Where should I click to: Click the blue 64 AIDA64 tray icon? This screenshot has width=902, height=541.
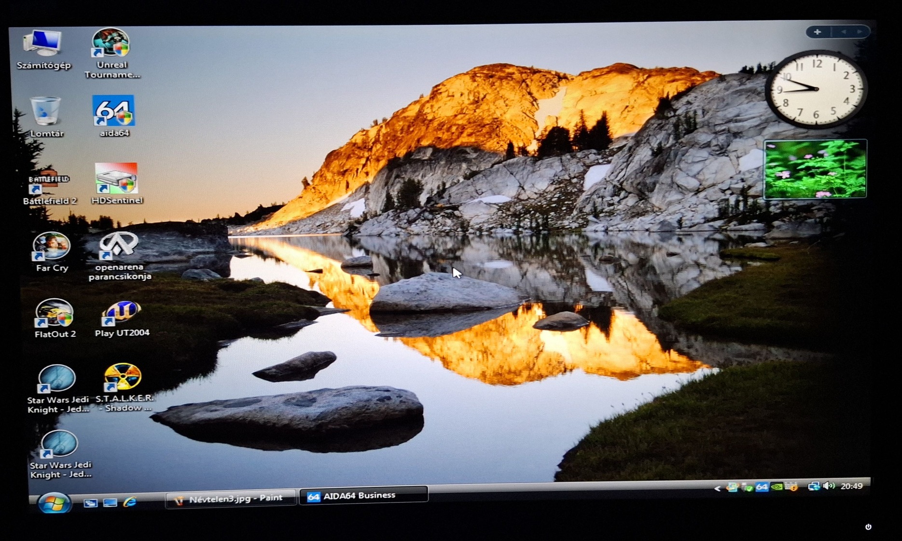tap(762, 487)
